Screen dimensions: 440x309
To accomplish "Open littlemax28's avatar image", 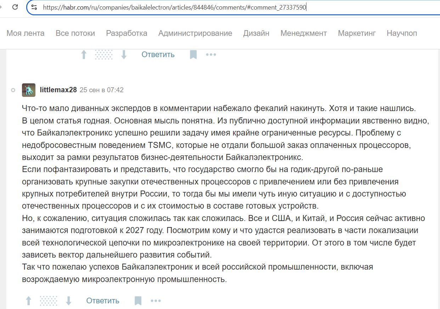I will tap(29, 90).
